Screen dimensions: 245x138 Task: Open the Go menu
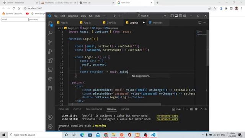point(91,16)
